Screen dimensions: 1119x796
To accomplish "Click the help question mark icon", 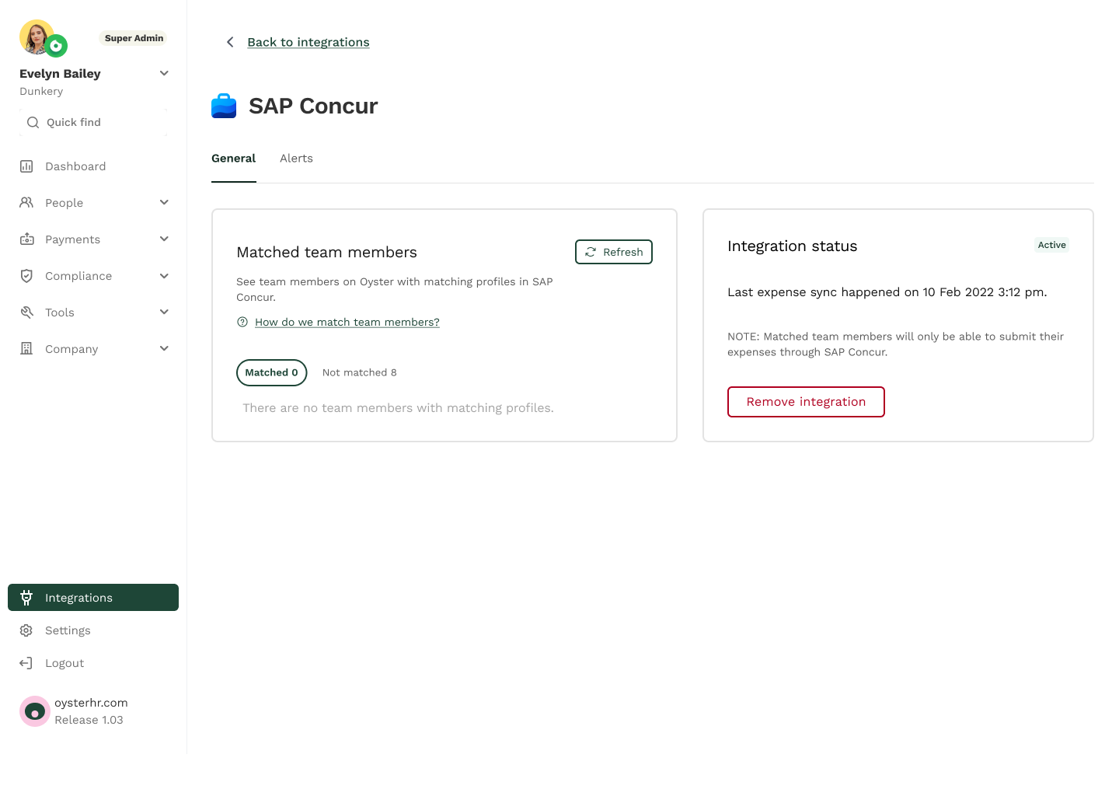I will (242, 322).
